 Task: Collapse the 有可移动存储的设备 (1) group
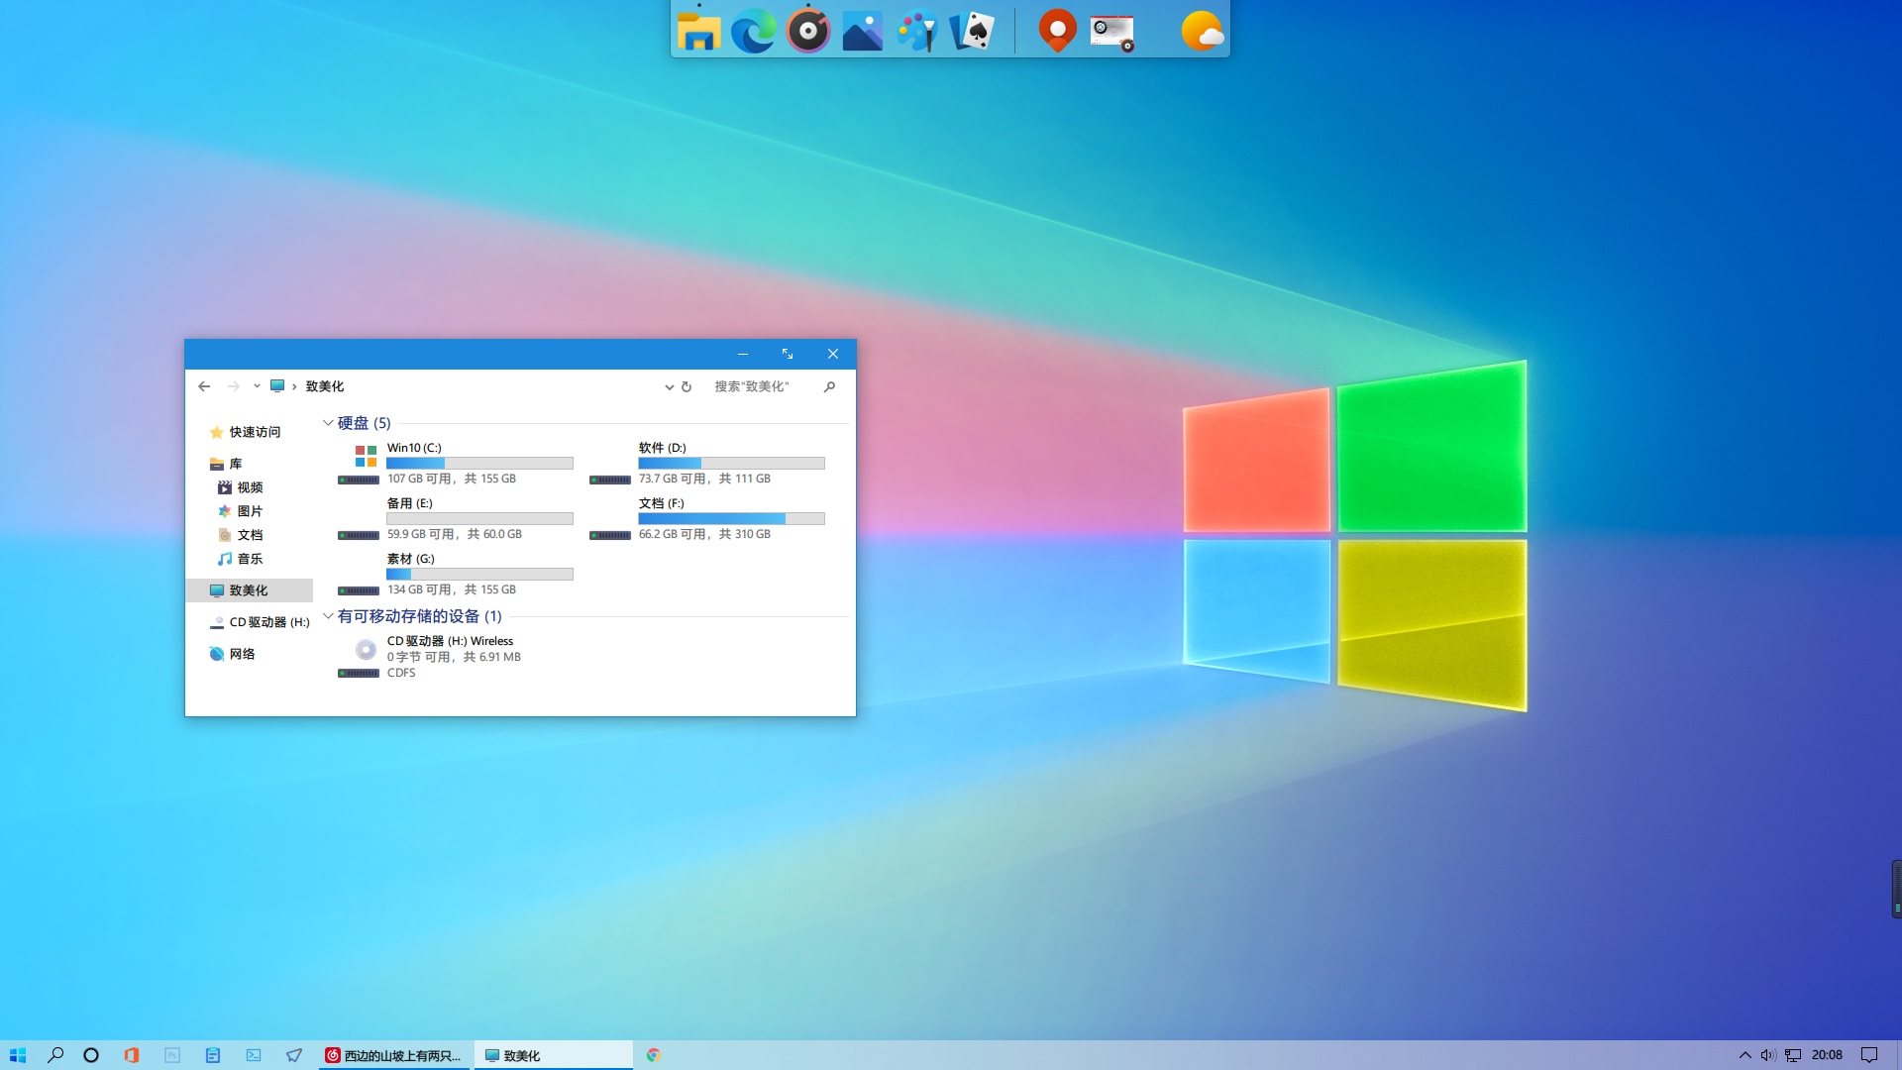[328, 616]
